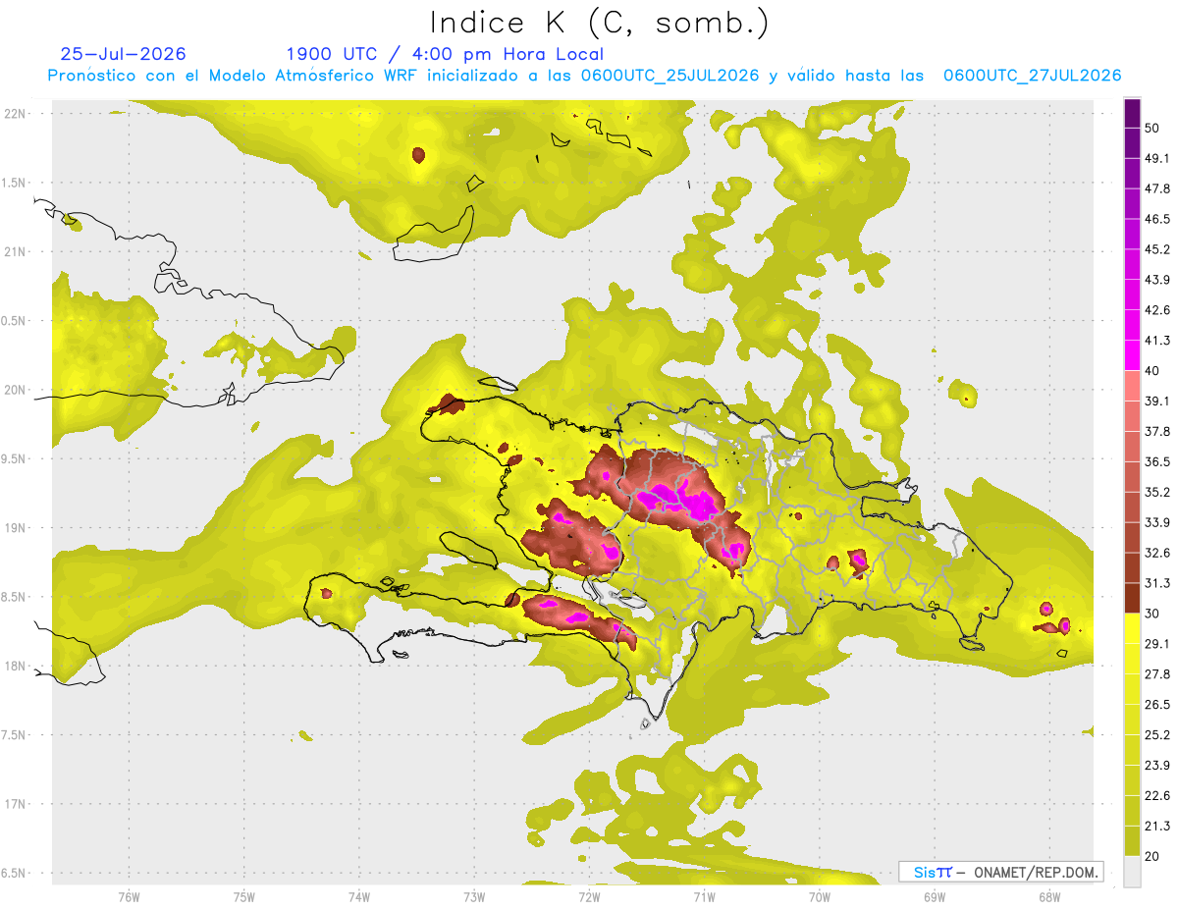Click the 22N latitude label
Viewport: 1178px width, 910px height.
pyautogui.click(x=16, y=114)
